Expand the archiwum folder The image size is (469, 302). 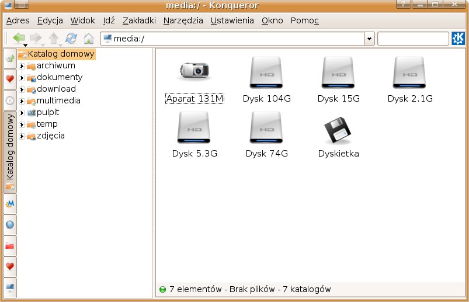[22, 66]
